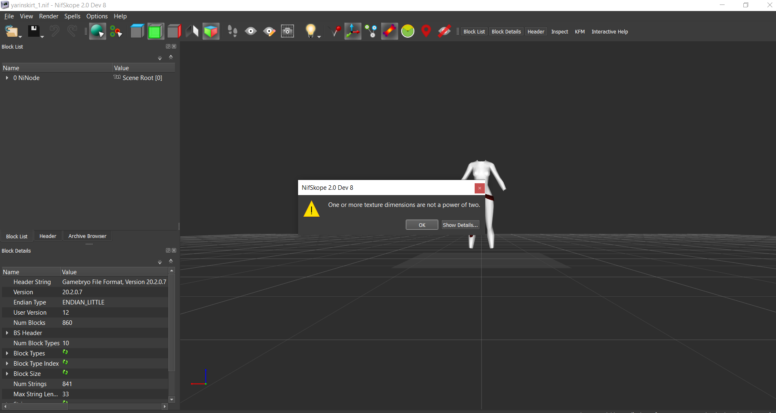Click the yellow-green circle icon
Image resolution: width=776 pixels, height=413 pixels.
click(408, 31)
